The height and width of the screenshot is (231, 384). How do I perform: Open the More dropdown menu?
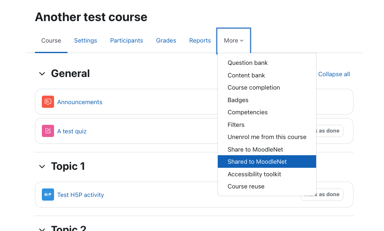coord(234,41)
